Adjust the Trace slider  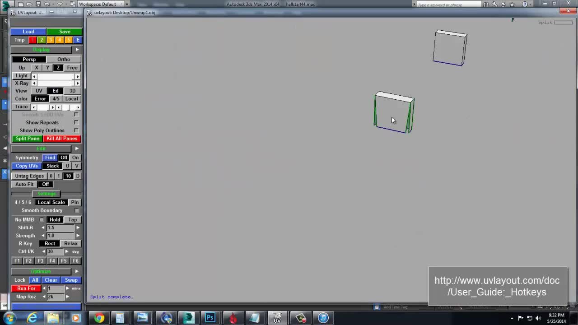[56, 107]
